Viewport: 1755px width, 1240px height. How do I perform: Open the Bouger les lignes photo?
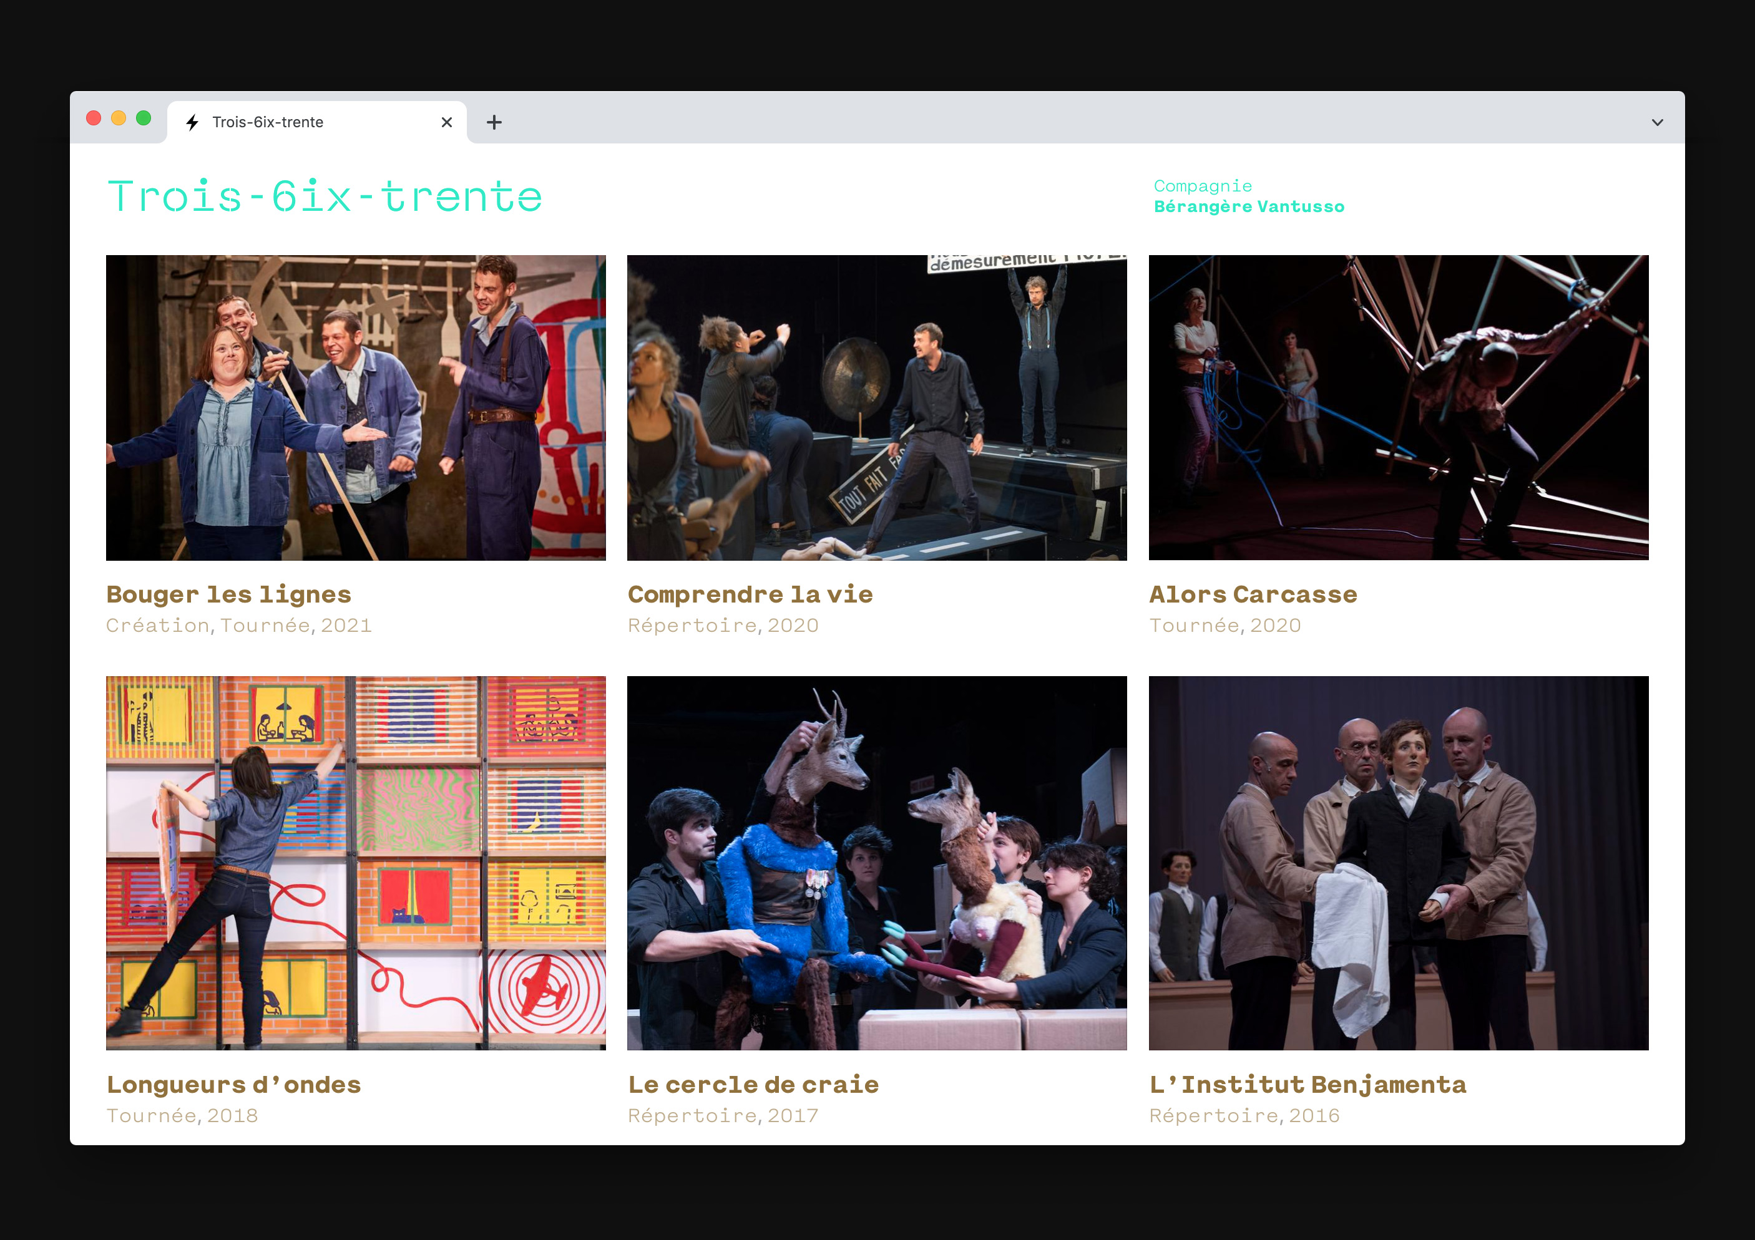356,407
